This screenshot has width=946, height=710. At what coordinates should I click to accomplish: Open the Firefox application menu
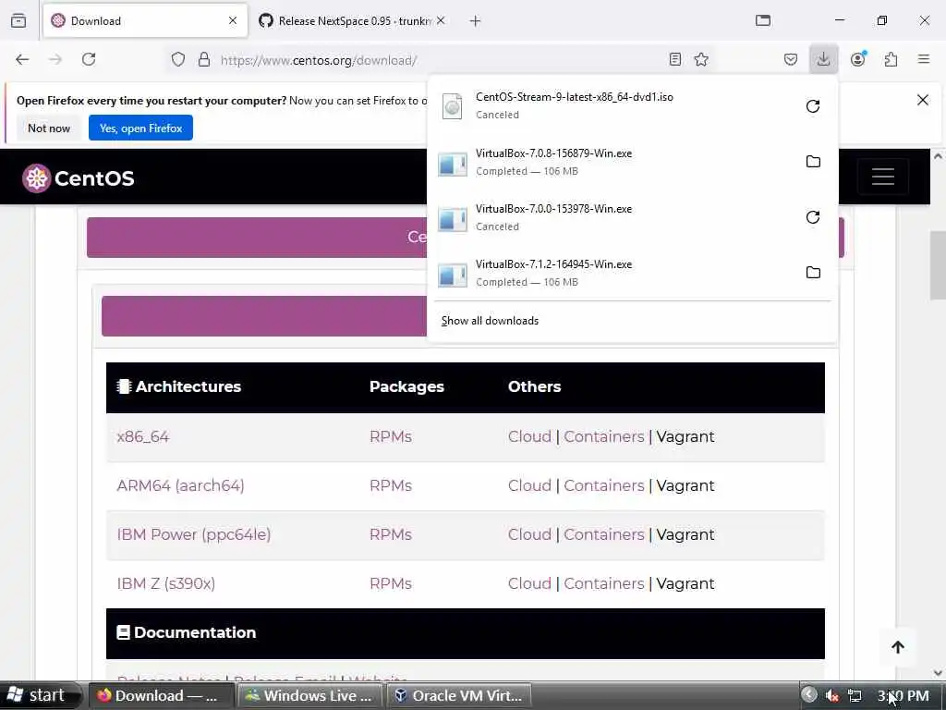(x=924, y=59)
